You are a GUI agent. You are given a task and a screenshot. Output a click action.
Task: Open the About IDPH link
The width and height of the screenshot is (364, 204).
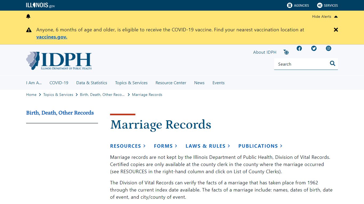click(265, 52)
